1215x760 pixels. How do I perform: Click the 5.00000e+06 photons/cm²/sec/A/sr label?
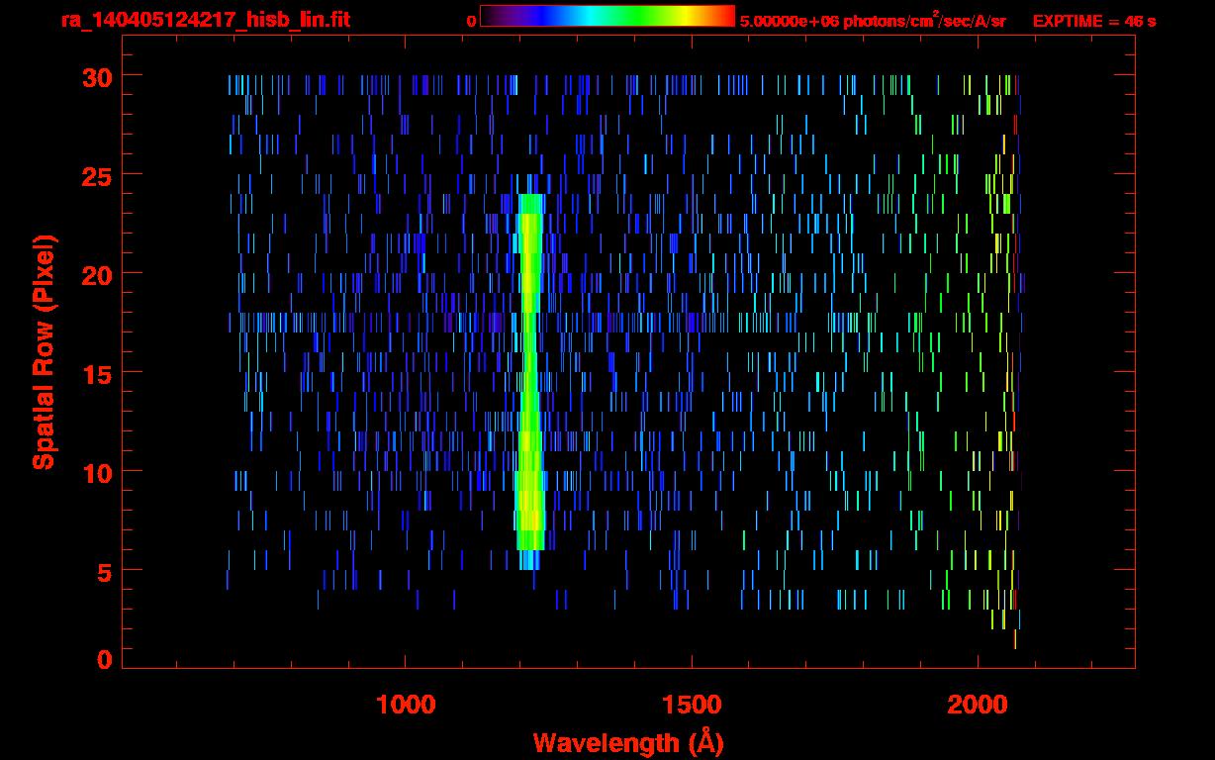[873, 20]
